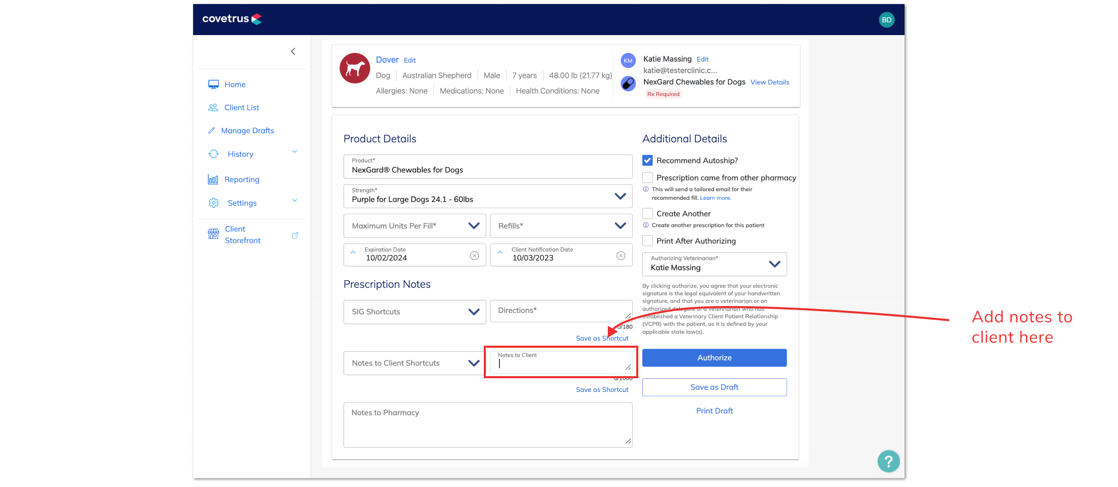Click the Manage Drafts pencil icon

coord(213,130)
